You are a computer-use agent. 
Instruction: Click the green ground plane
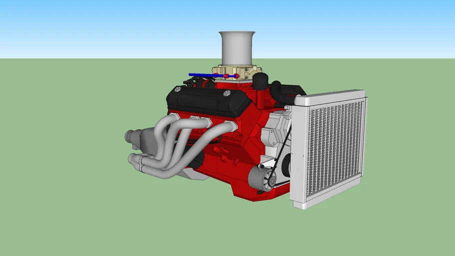click(x=75, y=210)
